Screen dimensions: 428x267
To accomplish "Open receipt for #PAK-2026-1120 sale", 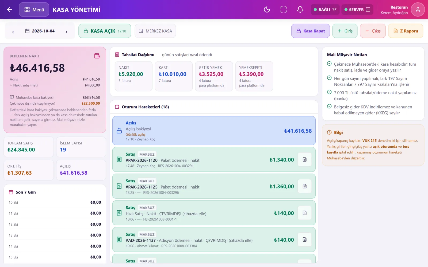I will pyautogui.click(x=304, y=159).
